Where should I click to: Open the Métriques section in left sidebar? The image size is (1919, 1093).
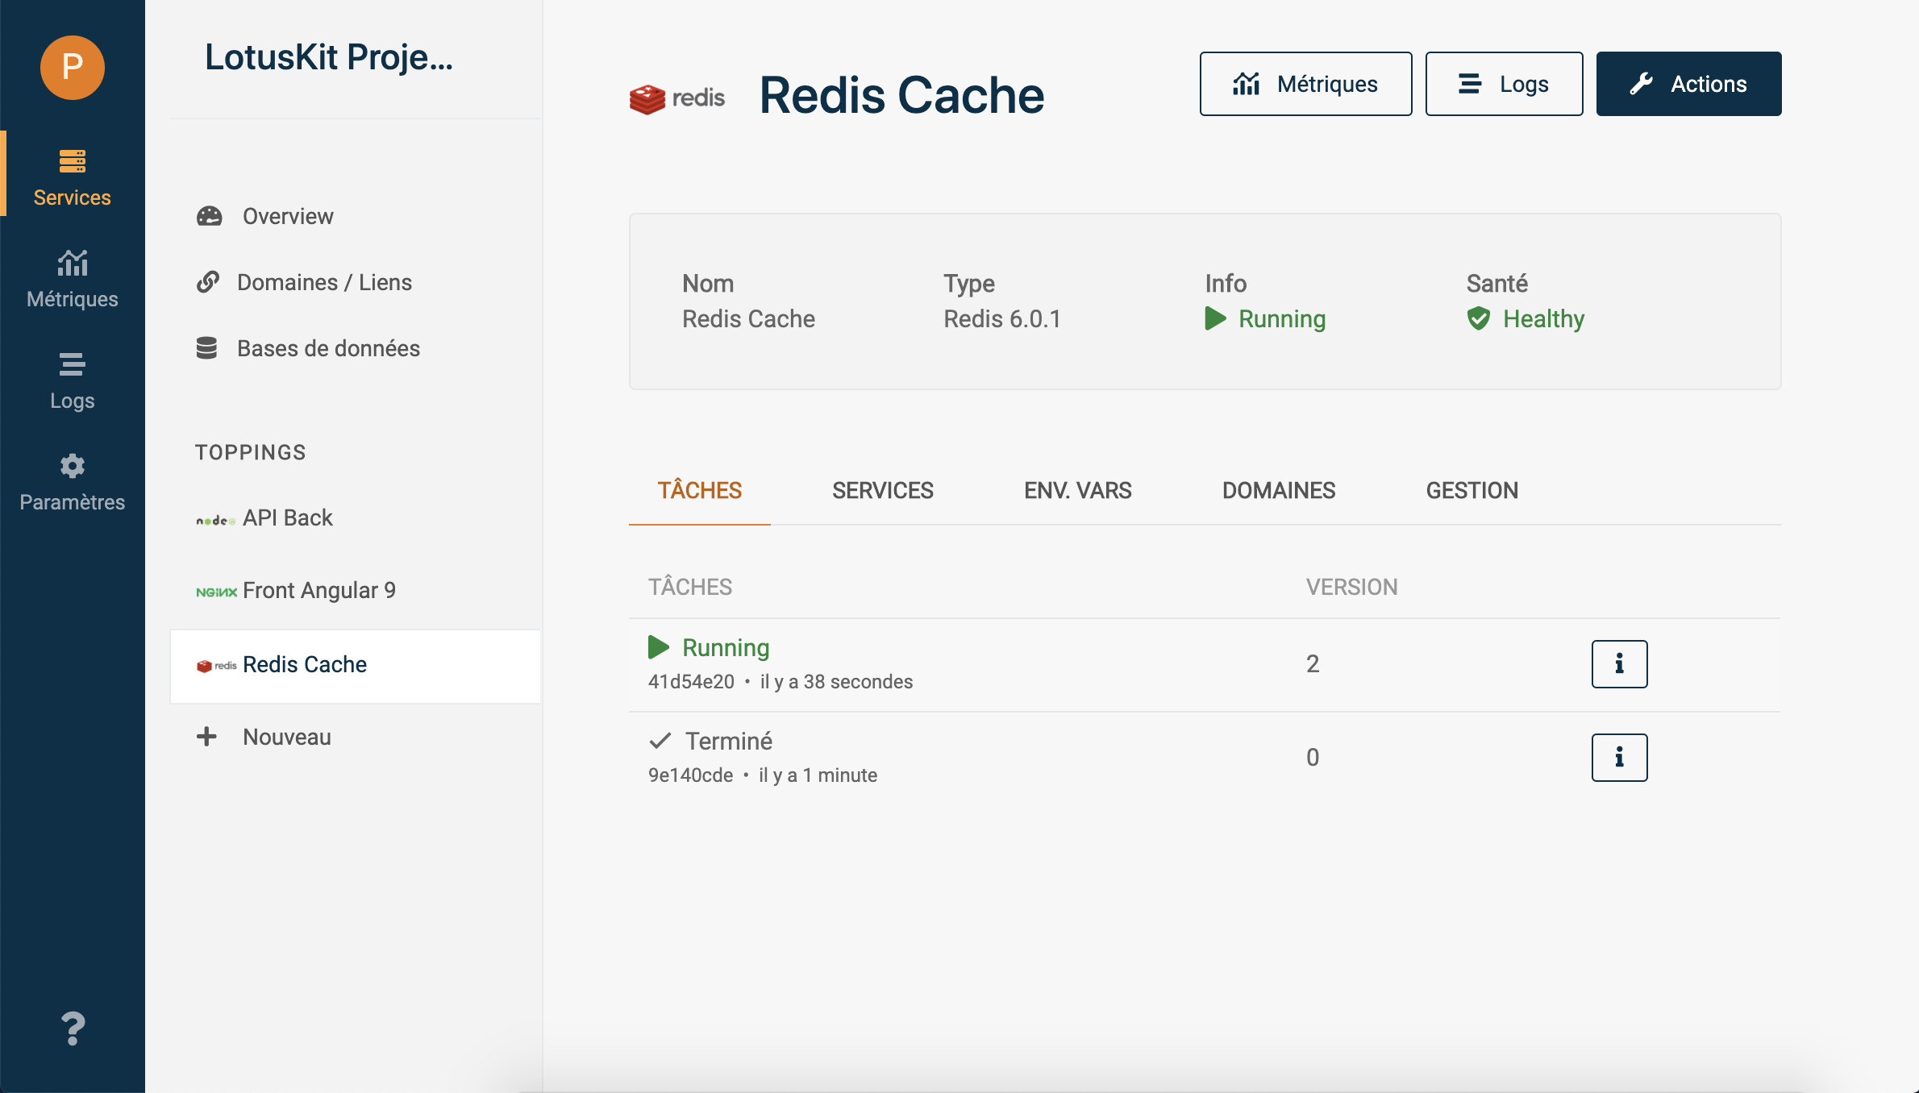click(x=73, y=279)
